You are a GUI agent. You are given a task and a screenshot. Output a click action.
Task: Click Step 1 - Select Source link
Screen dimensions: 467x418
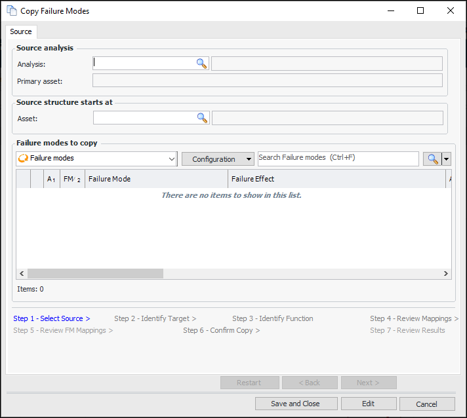pyautogui.click(x=52, y=318)
